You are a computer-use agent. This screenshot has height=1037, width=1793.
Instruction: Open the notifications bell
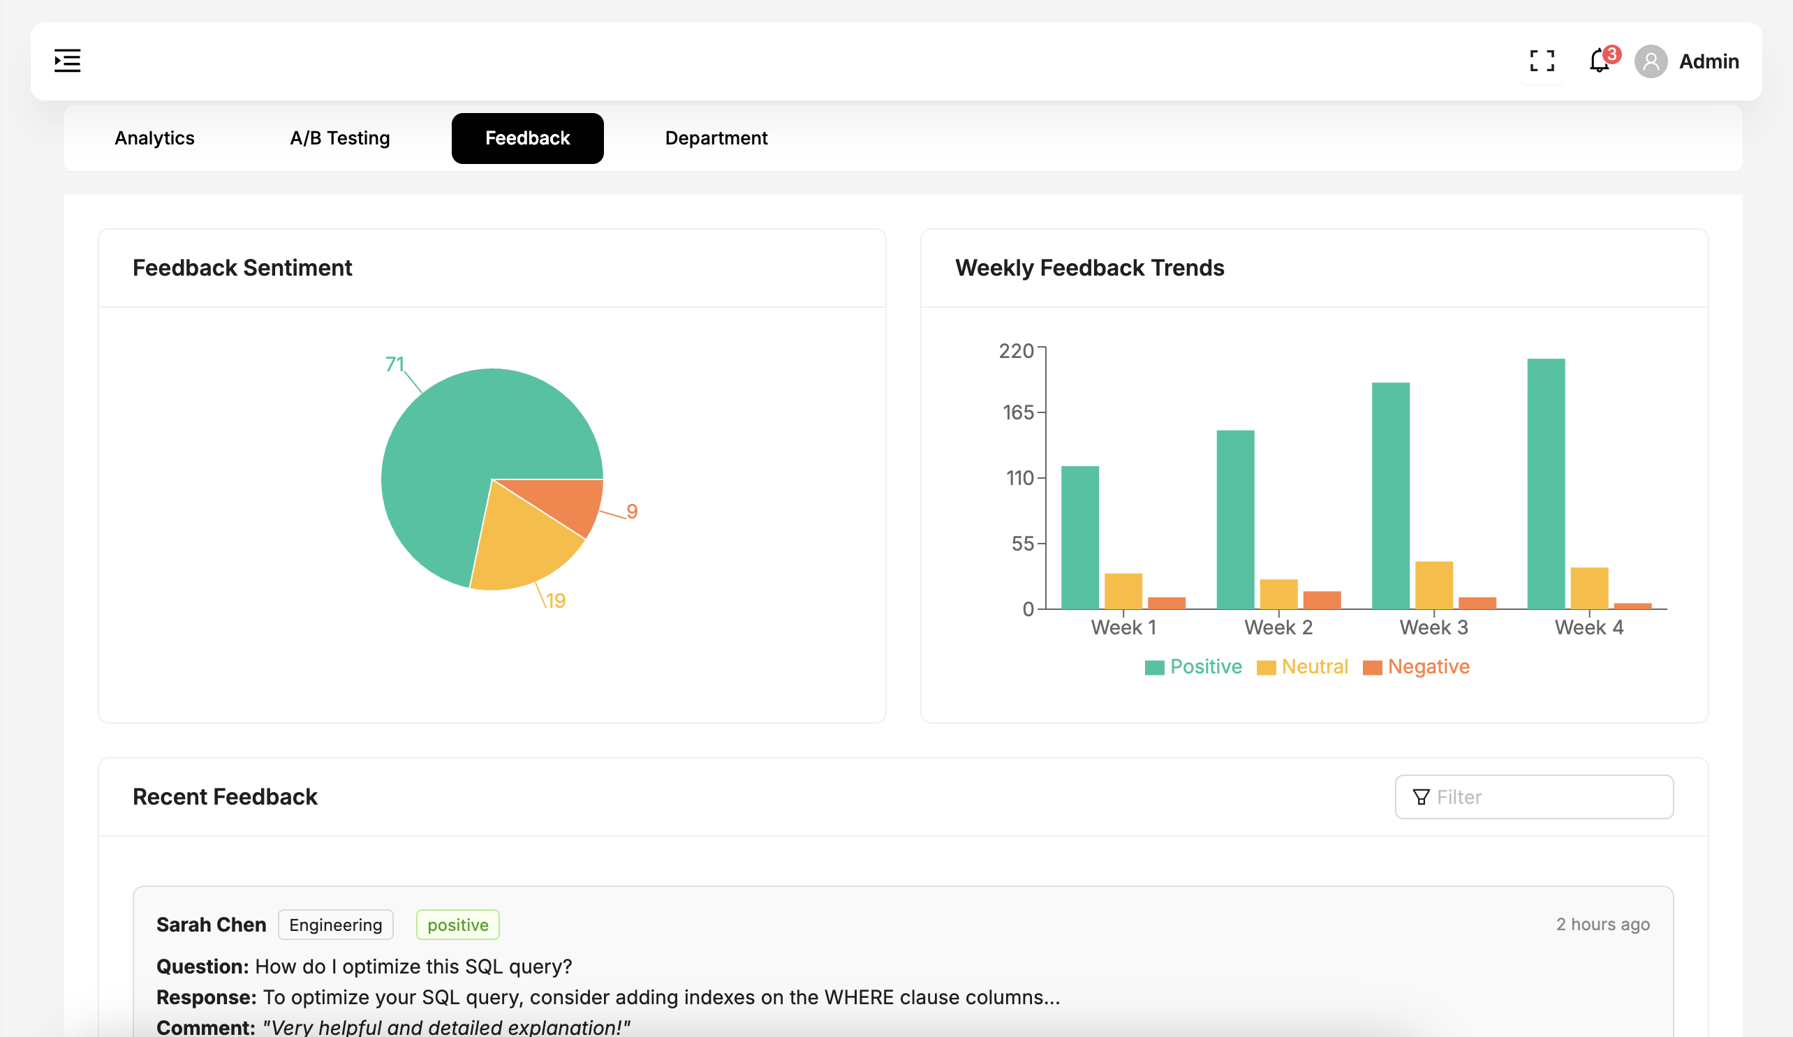[x=1599, y=61]
